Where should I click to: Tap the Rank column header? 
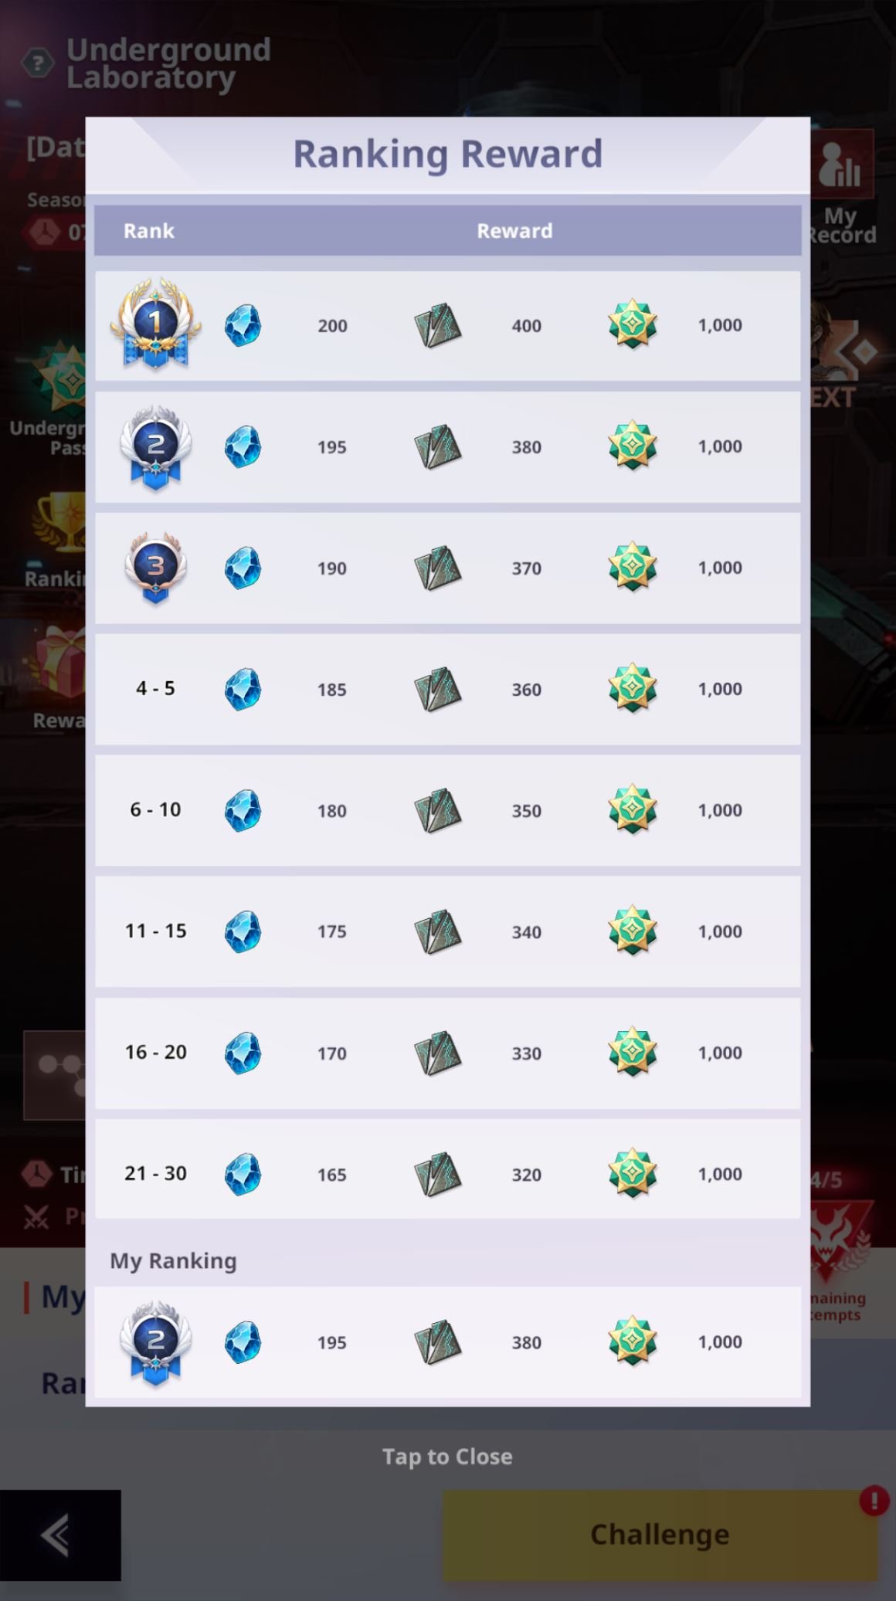pos(148,230)
